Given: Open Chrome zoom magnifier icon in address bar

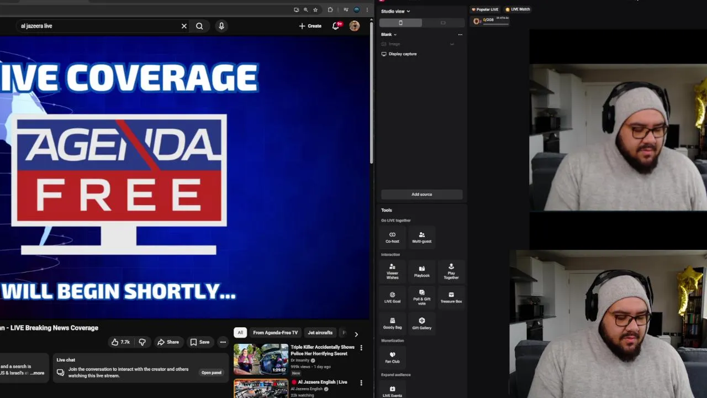Looking at the screenshot, I should click(305, 10).
